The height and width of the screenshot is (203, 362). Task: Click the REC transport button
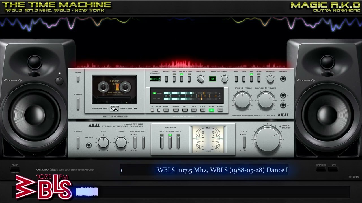[x=185, y=110]
